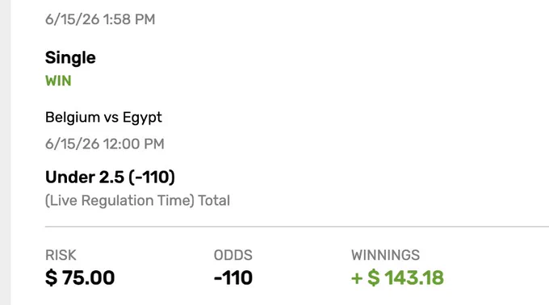The width and height of the screenshot is (549, 305).
Task: Click the bet placed timestamp 1:58 PM
Action: click(x=100, y=19)
